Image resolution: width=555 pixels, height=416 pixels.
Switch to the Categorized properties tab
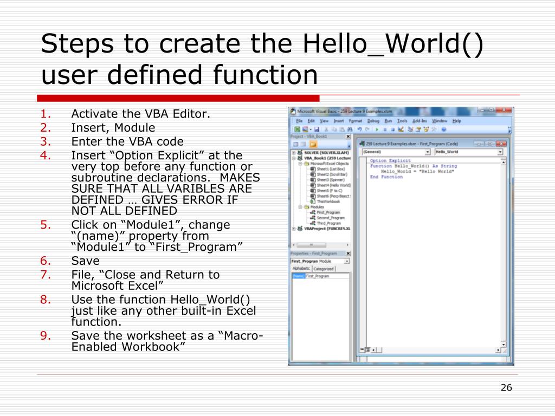[x=324, y=269]
